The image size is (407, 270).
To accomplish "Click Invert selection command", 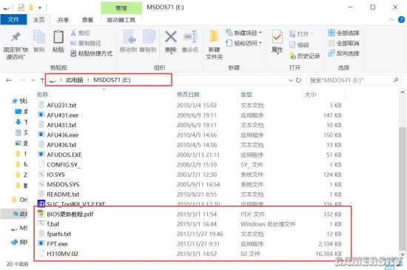I will [x=343, y=53].
